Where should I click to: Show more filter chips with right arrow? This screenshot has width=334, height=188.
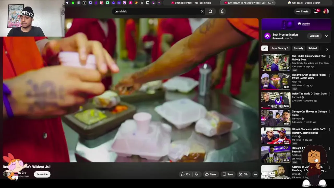point(327,49)
